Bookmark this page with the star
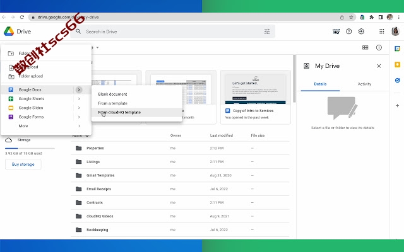Screen dimensions: 404x252 pyautogui.click(x=351, y=17)
